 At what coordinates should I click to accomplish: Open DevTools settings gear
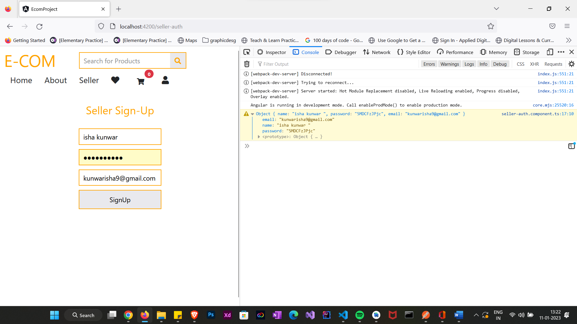pos(571,64)
